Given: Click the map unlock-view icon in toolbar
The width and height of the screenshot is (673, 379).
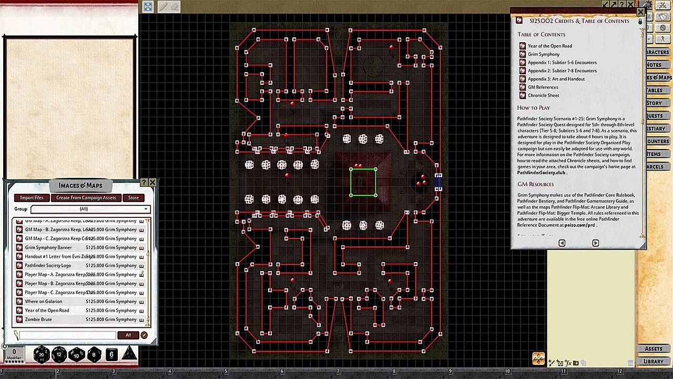Looking at the screenshot, I should click(x=148, y=7).
